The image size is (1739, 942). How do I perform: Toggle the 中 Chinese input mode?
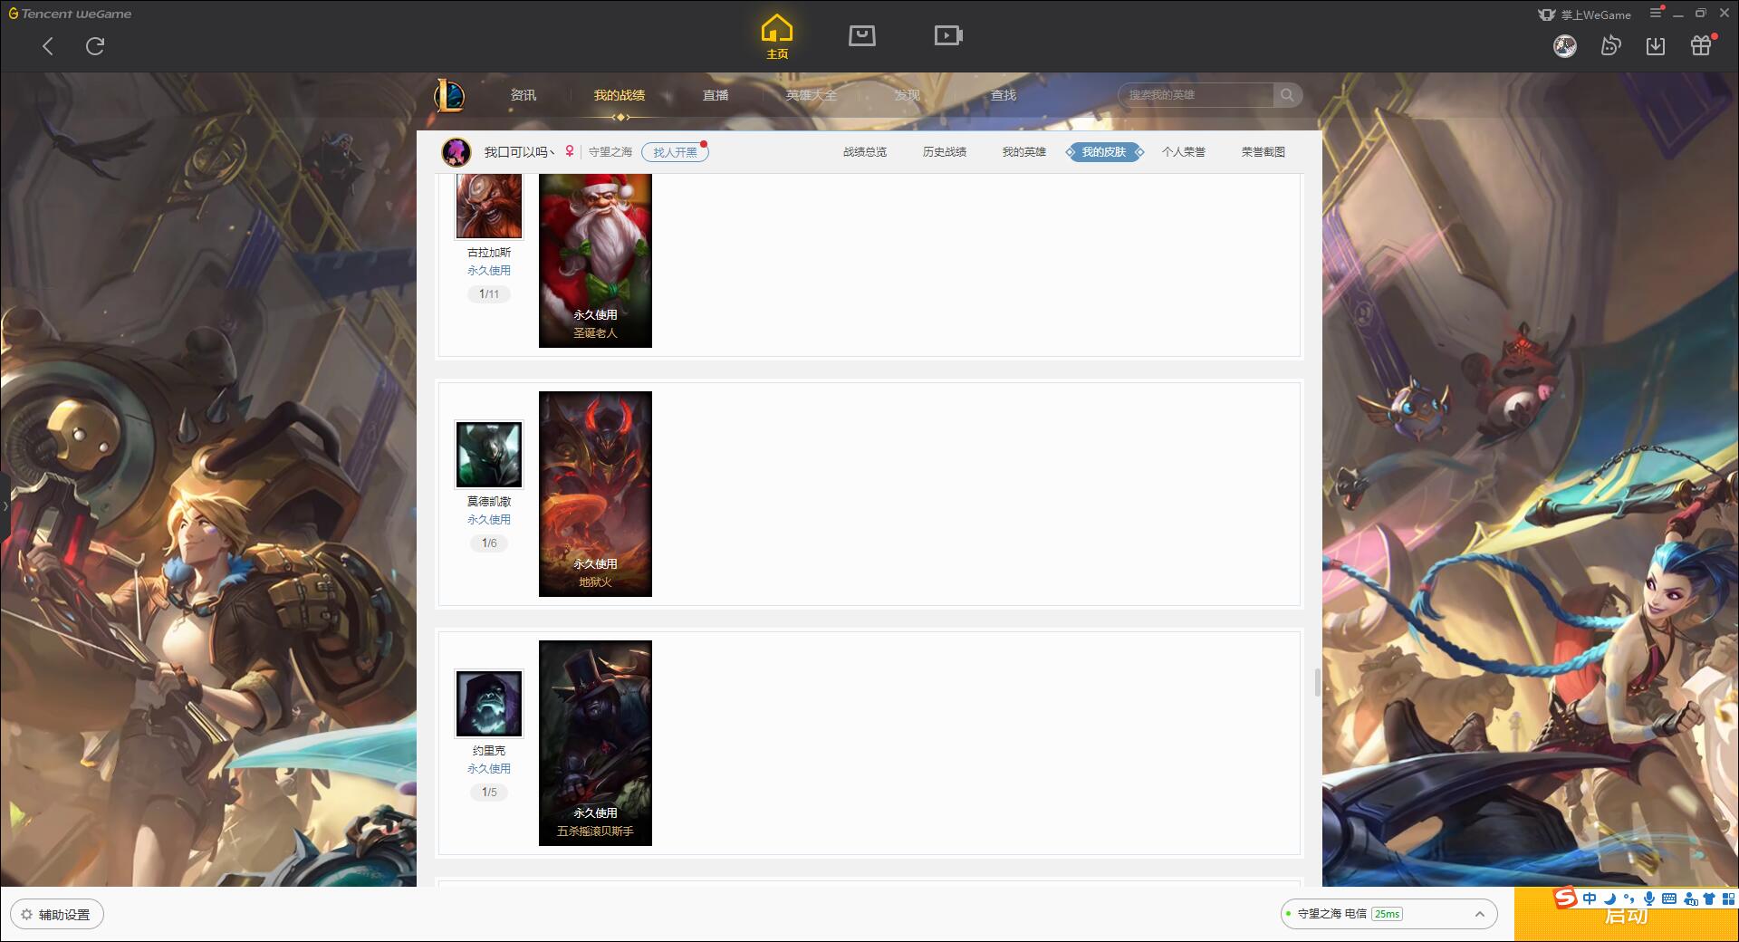click(x=1590, y=899)
